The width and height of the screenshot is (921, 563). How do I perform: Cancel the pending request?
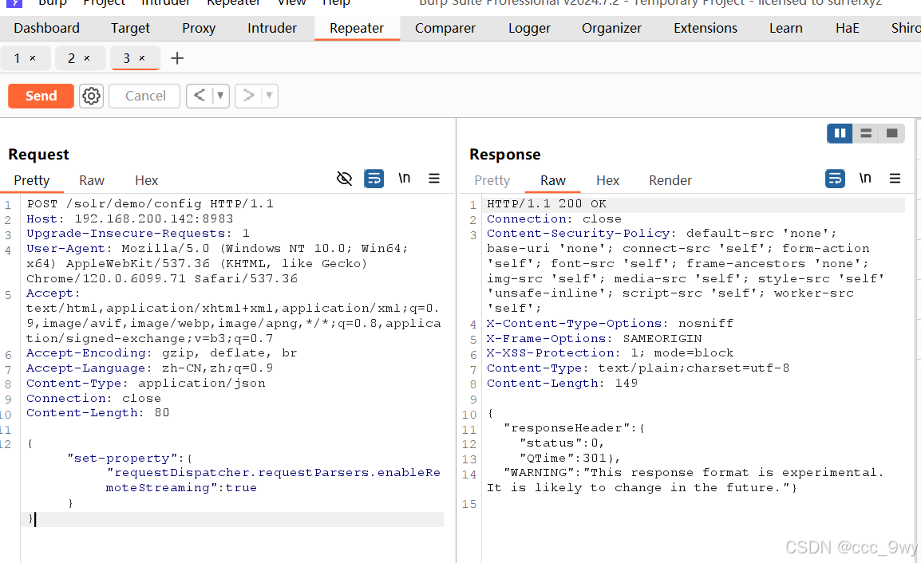145,96
